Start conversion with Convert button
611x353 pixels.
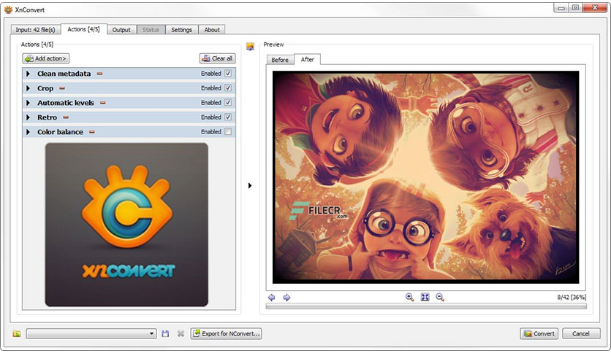[x=539, y=333]
